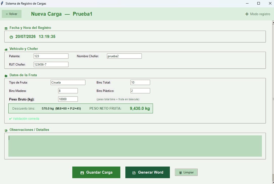The image size is (274, 184).
Task: Edit the Tipo de Fruta field
Action: (x=68, y=82)
